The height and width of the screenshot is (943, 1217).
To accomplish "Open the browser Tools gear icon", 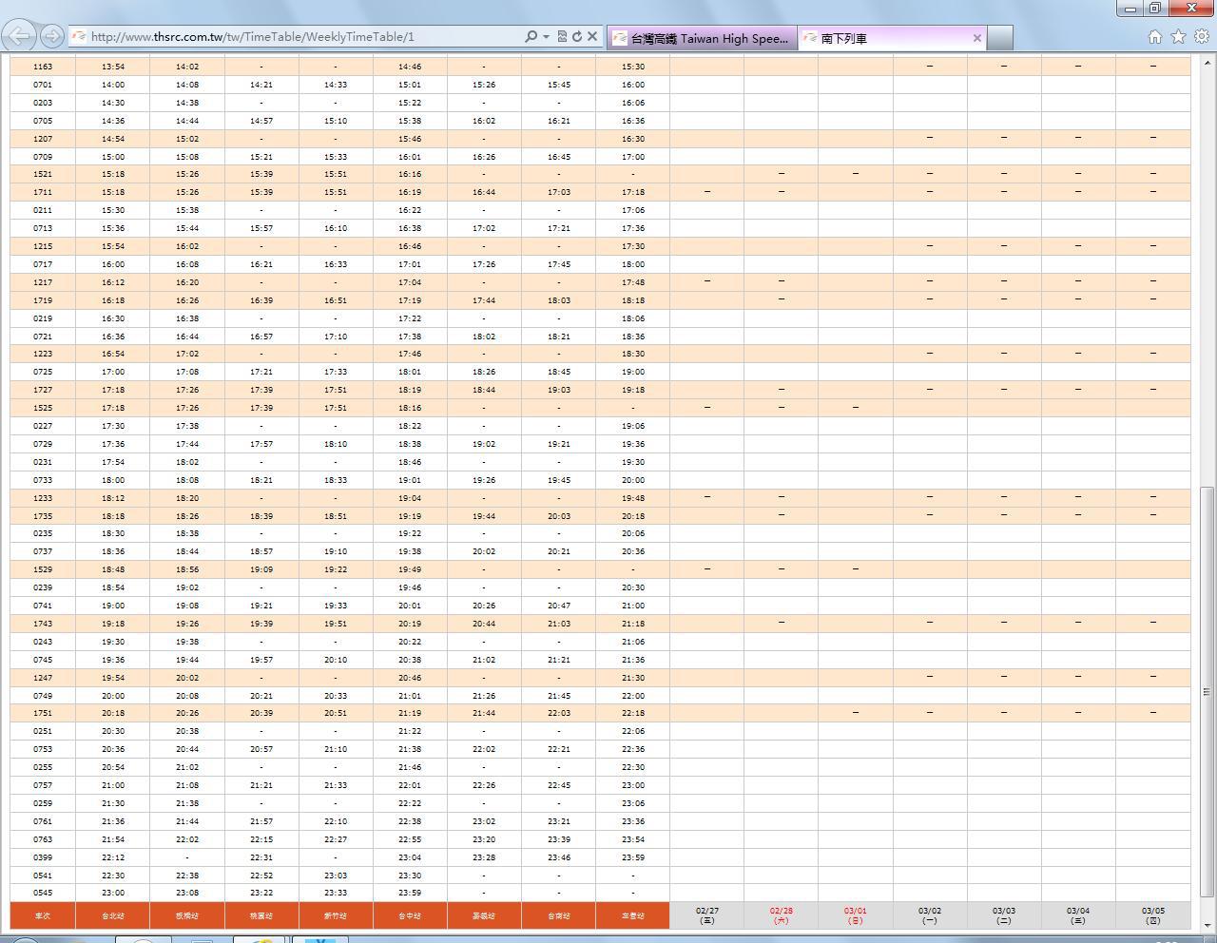I will pyautogui.click(x=1202, y=36).
